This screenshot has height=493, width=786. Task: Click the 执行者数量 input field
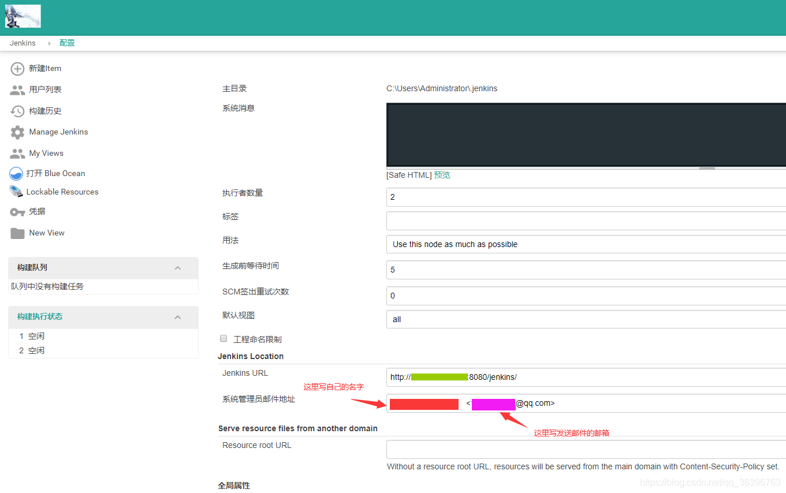586,197
